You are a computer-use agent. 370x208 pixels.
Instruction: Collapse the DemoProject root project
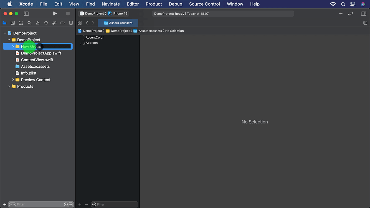pos(5,33)
